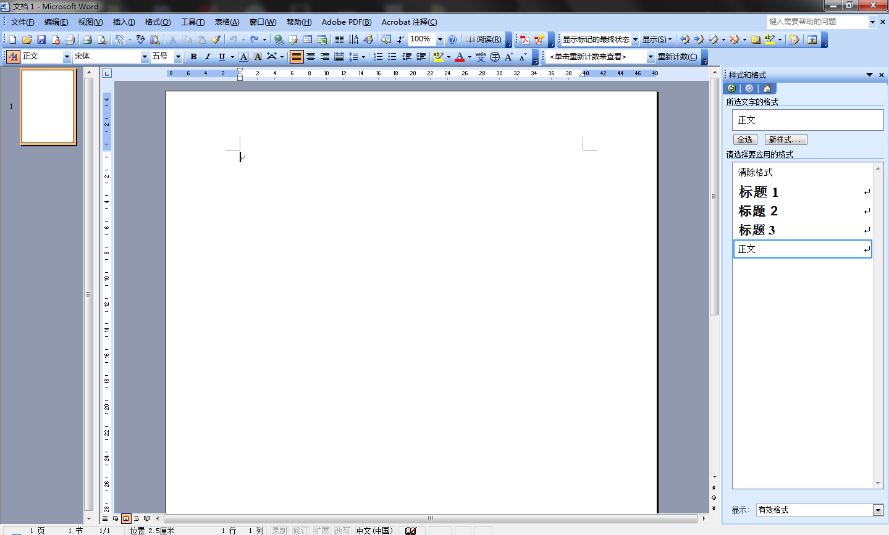Click the increase indent icon
889x535 pixels.
pos(421,57)
